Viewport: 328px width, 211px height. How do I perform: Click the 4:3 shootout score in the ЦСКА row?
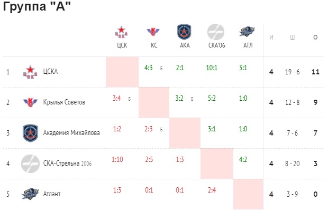coord(149,68)
